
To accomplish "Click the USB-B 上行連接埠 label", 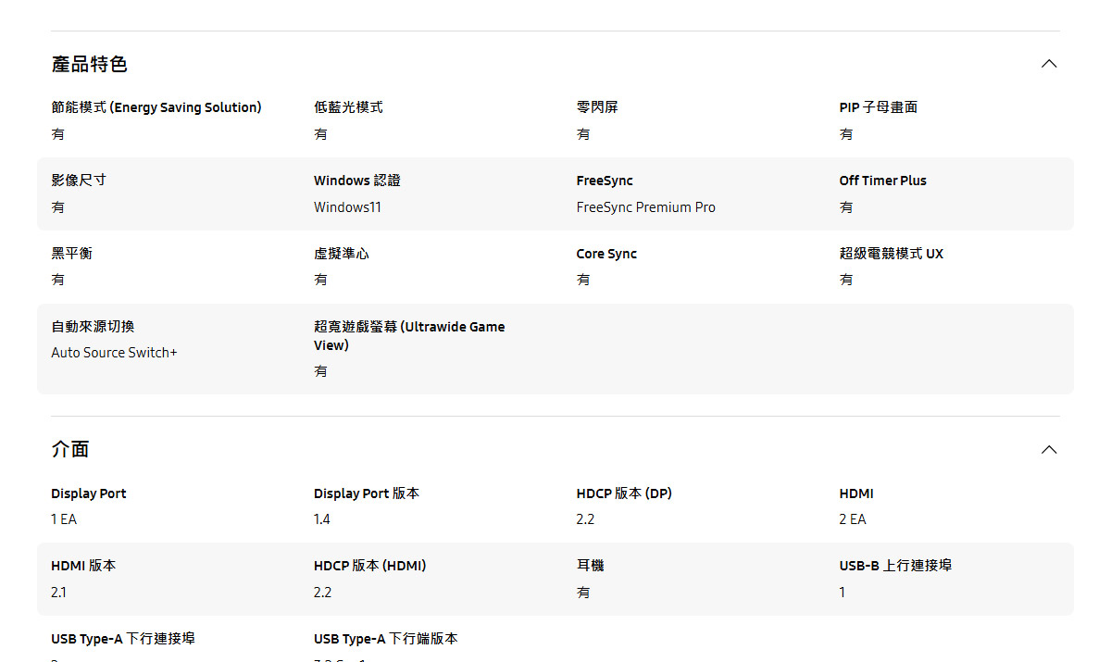I will click(x=895, y=566).
